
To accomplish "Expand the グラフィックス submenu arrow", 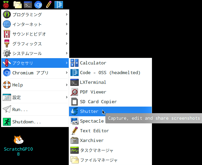I will point(66,43).
